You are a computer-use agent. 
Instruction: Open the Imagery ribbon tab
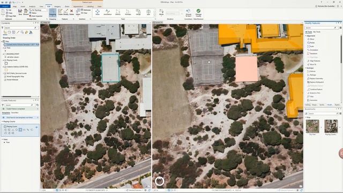click(x=57, y=6)
